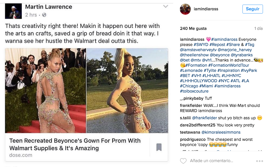Screen dimensions: 267x167
Task: Click the globe privacy icon beside 2 hrs
Action: pos(44,15)
